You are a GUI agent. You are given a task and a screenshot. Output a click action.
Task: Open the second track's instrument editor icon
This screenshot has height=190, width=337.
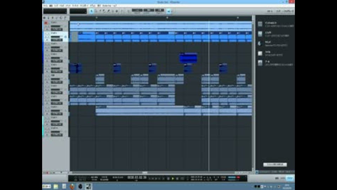point(65,37)
